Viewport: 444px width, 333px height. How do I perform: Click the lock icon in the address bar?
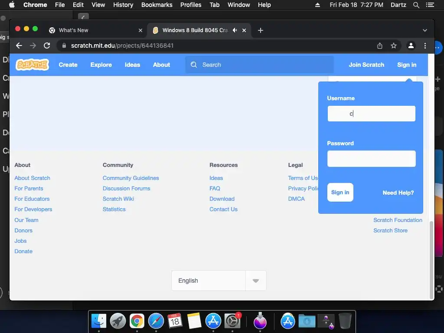tap(64, 45)
